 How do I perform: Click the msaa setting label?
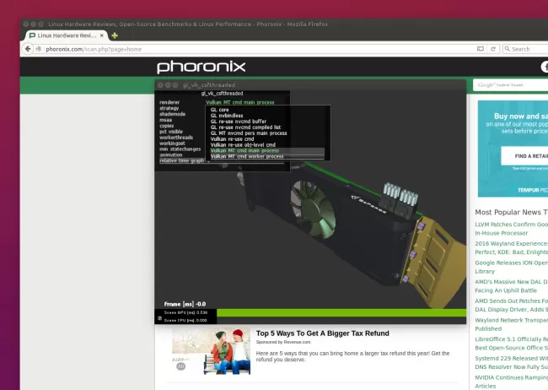(165, 120)
